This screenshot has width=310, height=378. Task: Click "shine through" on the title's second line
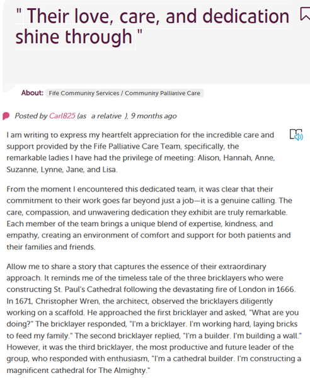click(x=74, y=37)
